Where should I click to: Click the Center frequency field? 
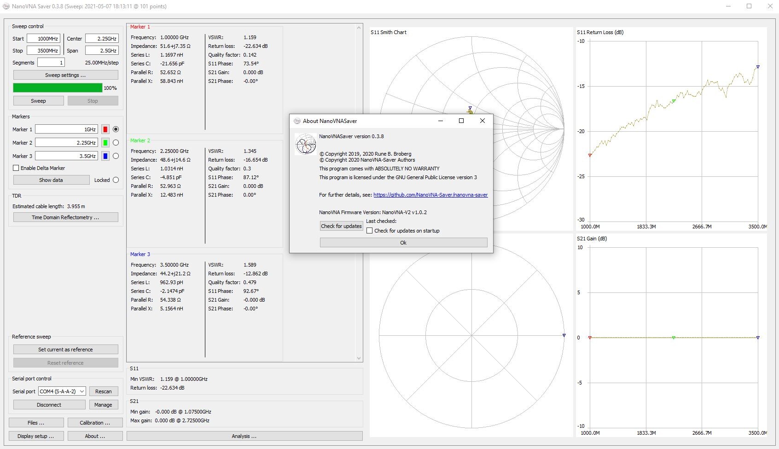point(102,39)
